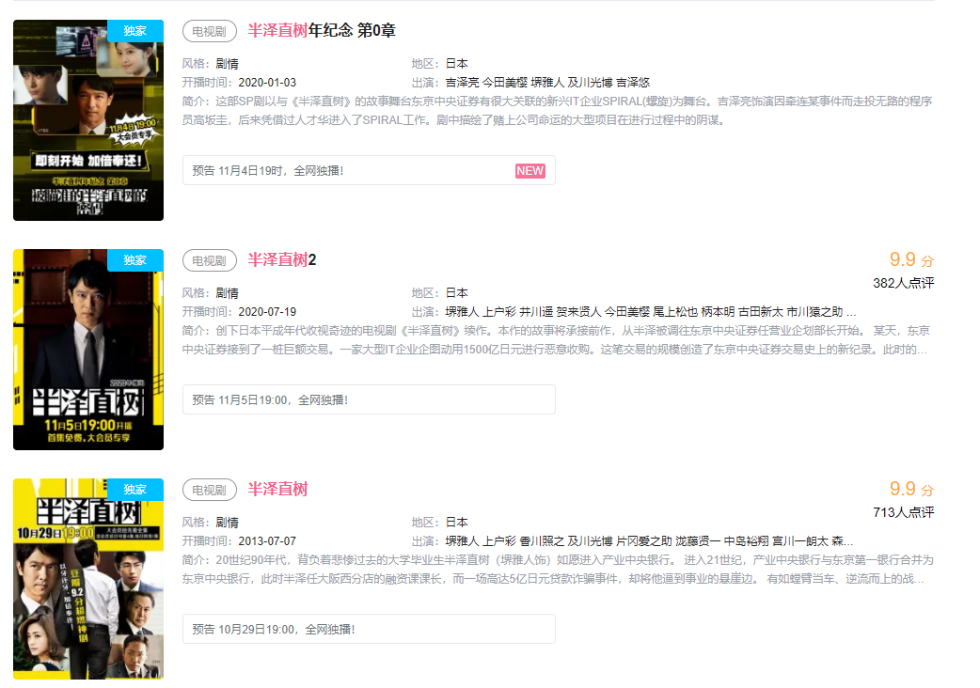The width and height of the screenshot is (980, 688).
Task: Click the 电视剧 tag beside 半泽直树年纪念 第0章
Action: [x=210, y=31]
